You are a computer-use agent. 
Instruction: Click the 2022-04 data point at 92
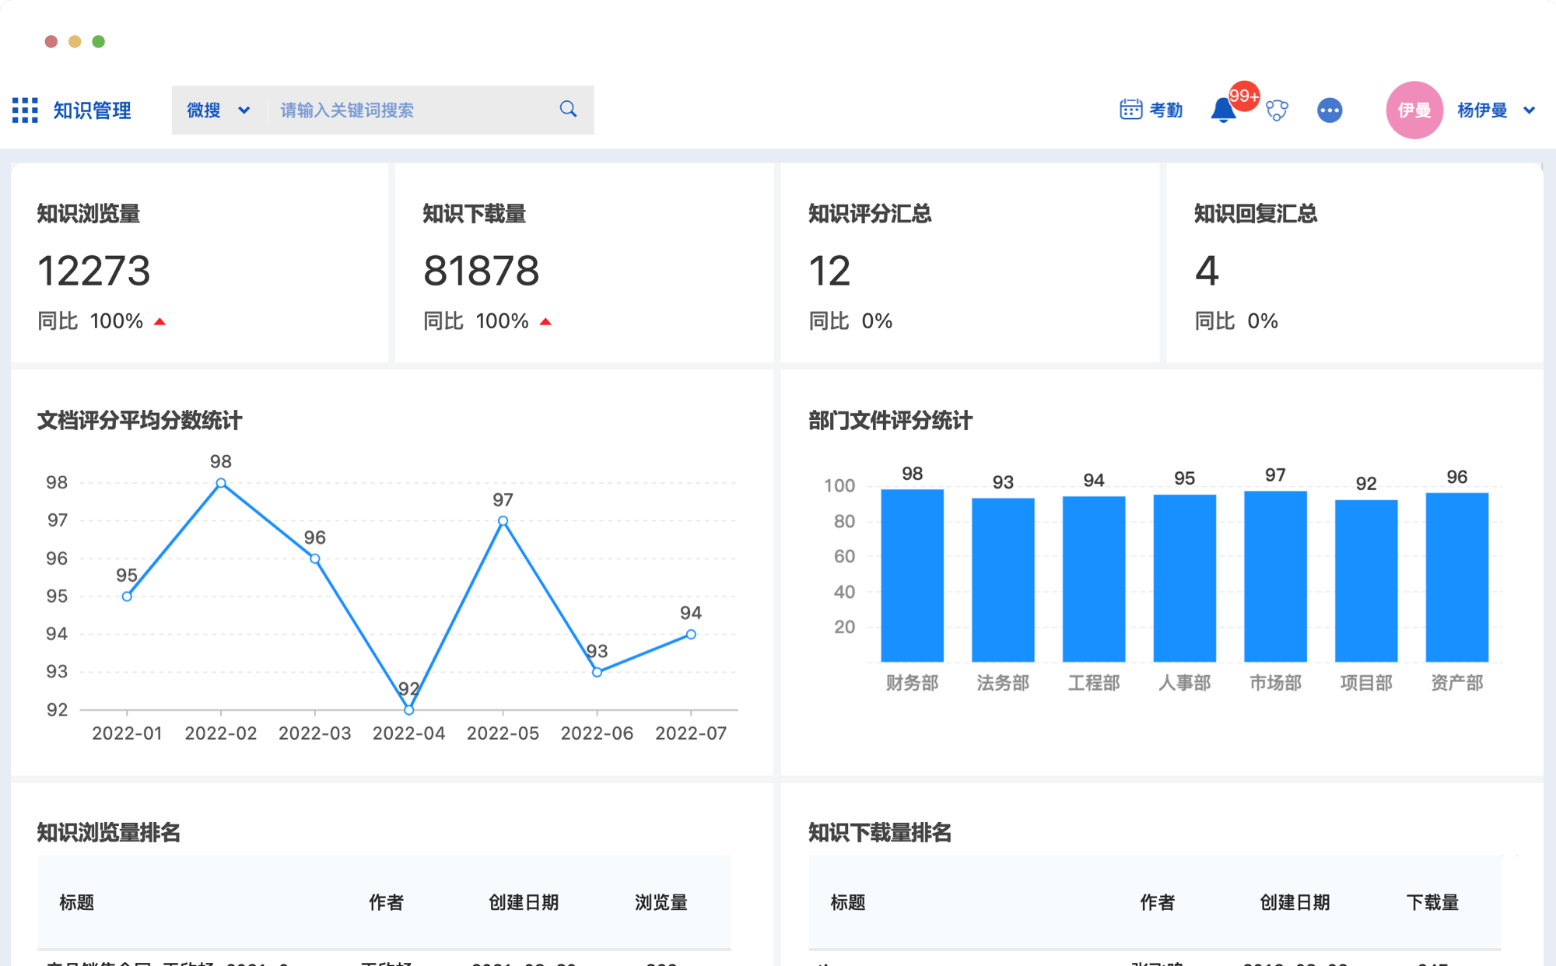pyautogui.click(x=409, y=709)
